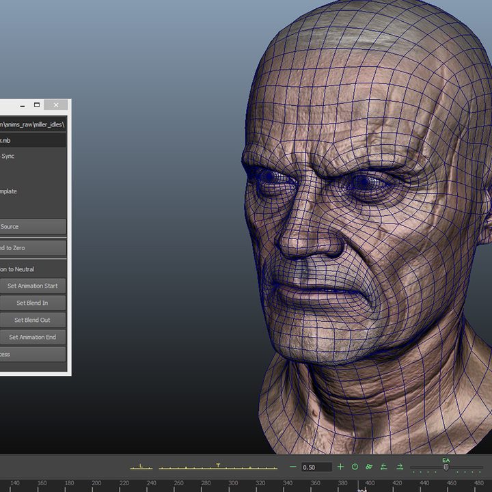Click the 'on to Neutral' label

click(x=17, y=269)
